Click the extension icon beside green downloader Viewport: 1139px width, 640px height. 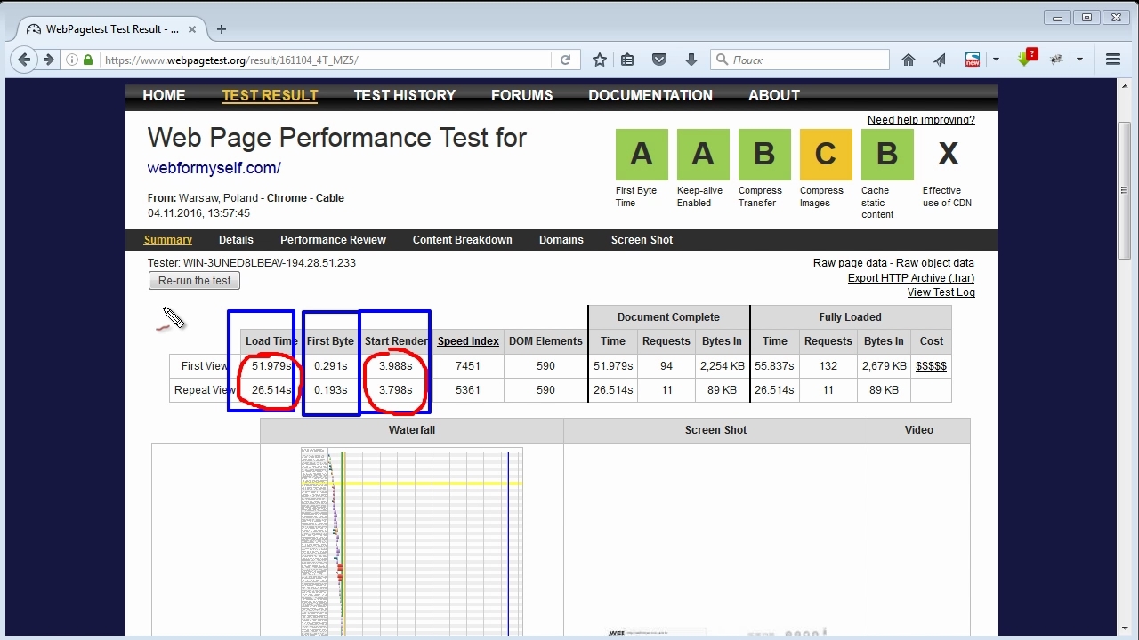1056,60
